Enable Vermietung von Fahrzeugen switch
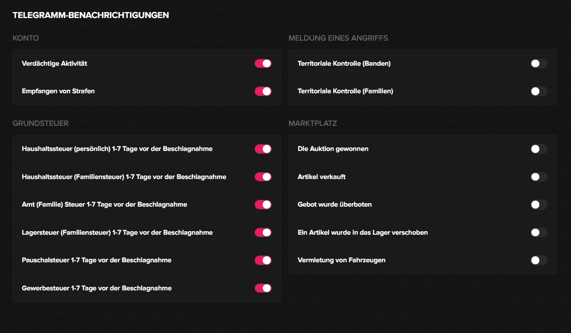 (539, 260)
